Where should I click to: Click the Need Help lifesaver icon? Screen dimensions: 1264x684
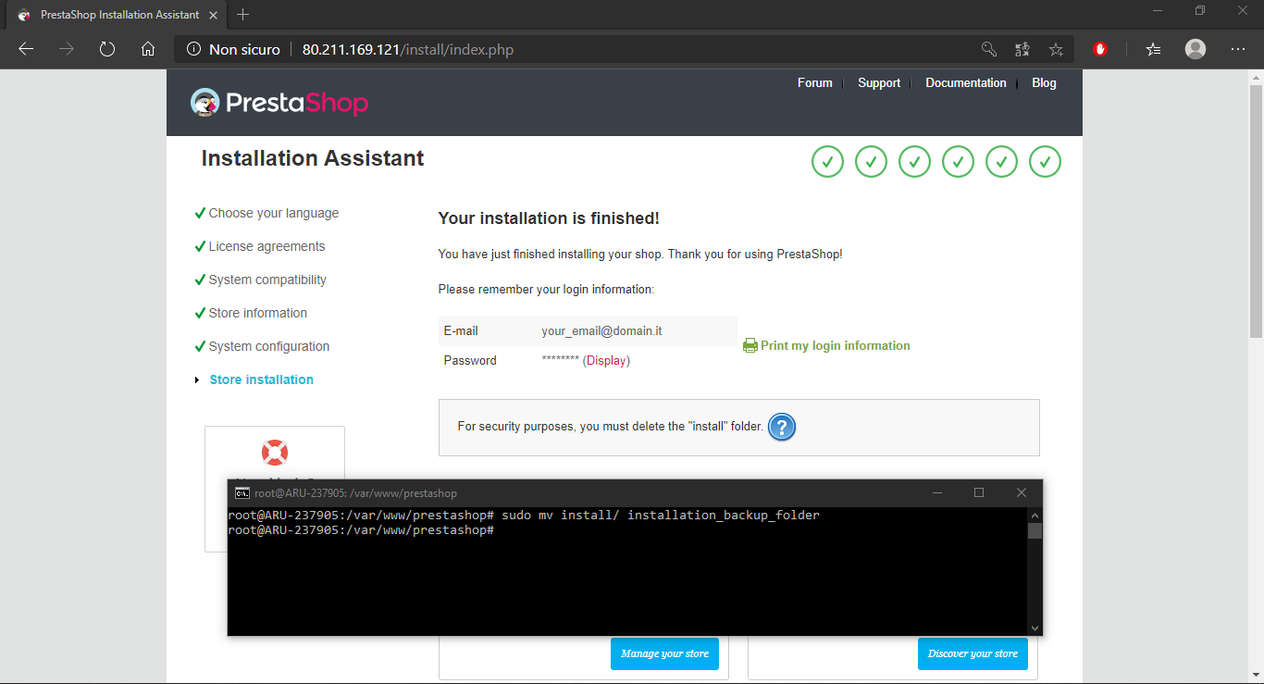pyautogui.click(x=274, y=453)
